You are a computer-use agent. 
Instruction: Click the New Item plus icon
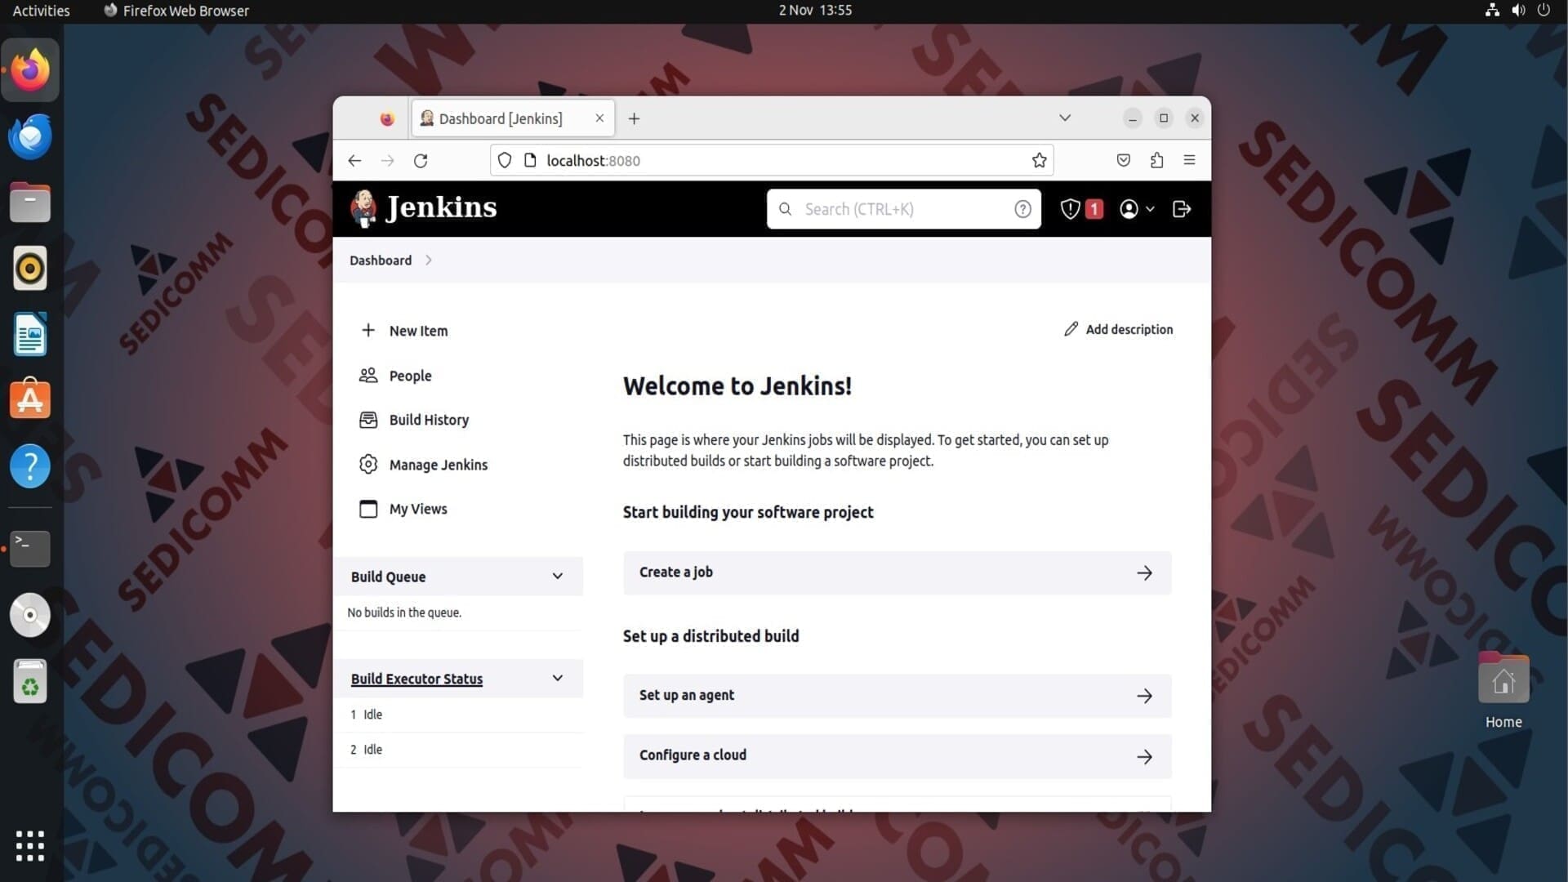pos(368,330)
